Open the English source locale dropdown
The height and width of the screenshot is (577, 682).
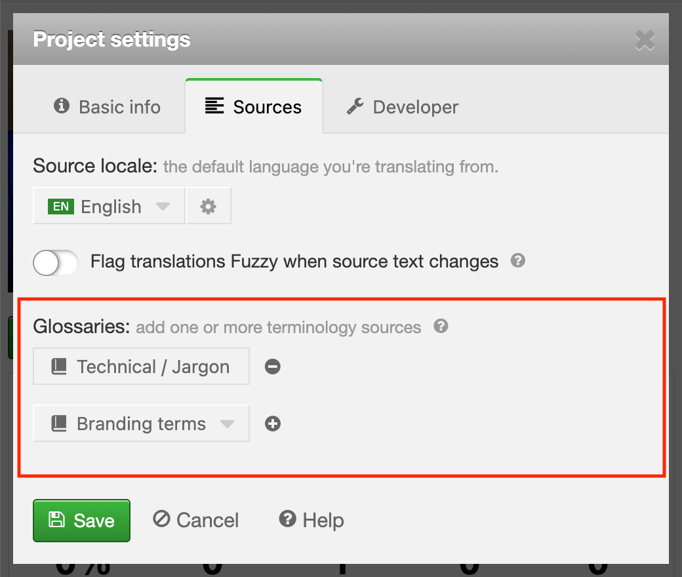110,207
